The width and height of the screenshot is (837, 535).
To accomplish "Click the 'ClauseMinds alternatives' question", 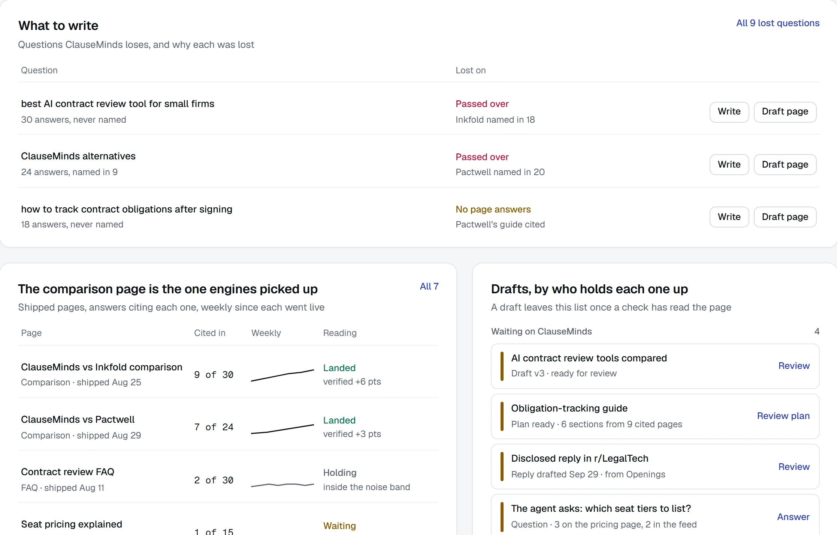I will pos(78,156).
